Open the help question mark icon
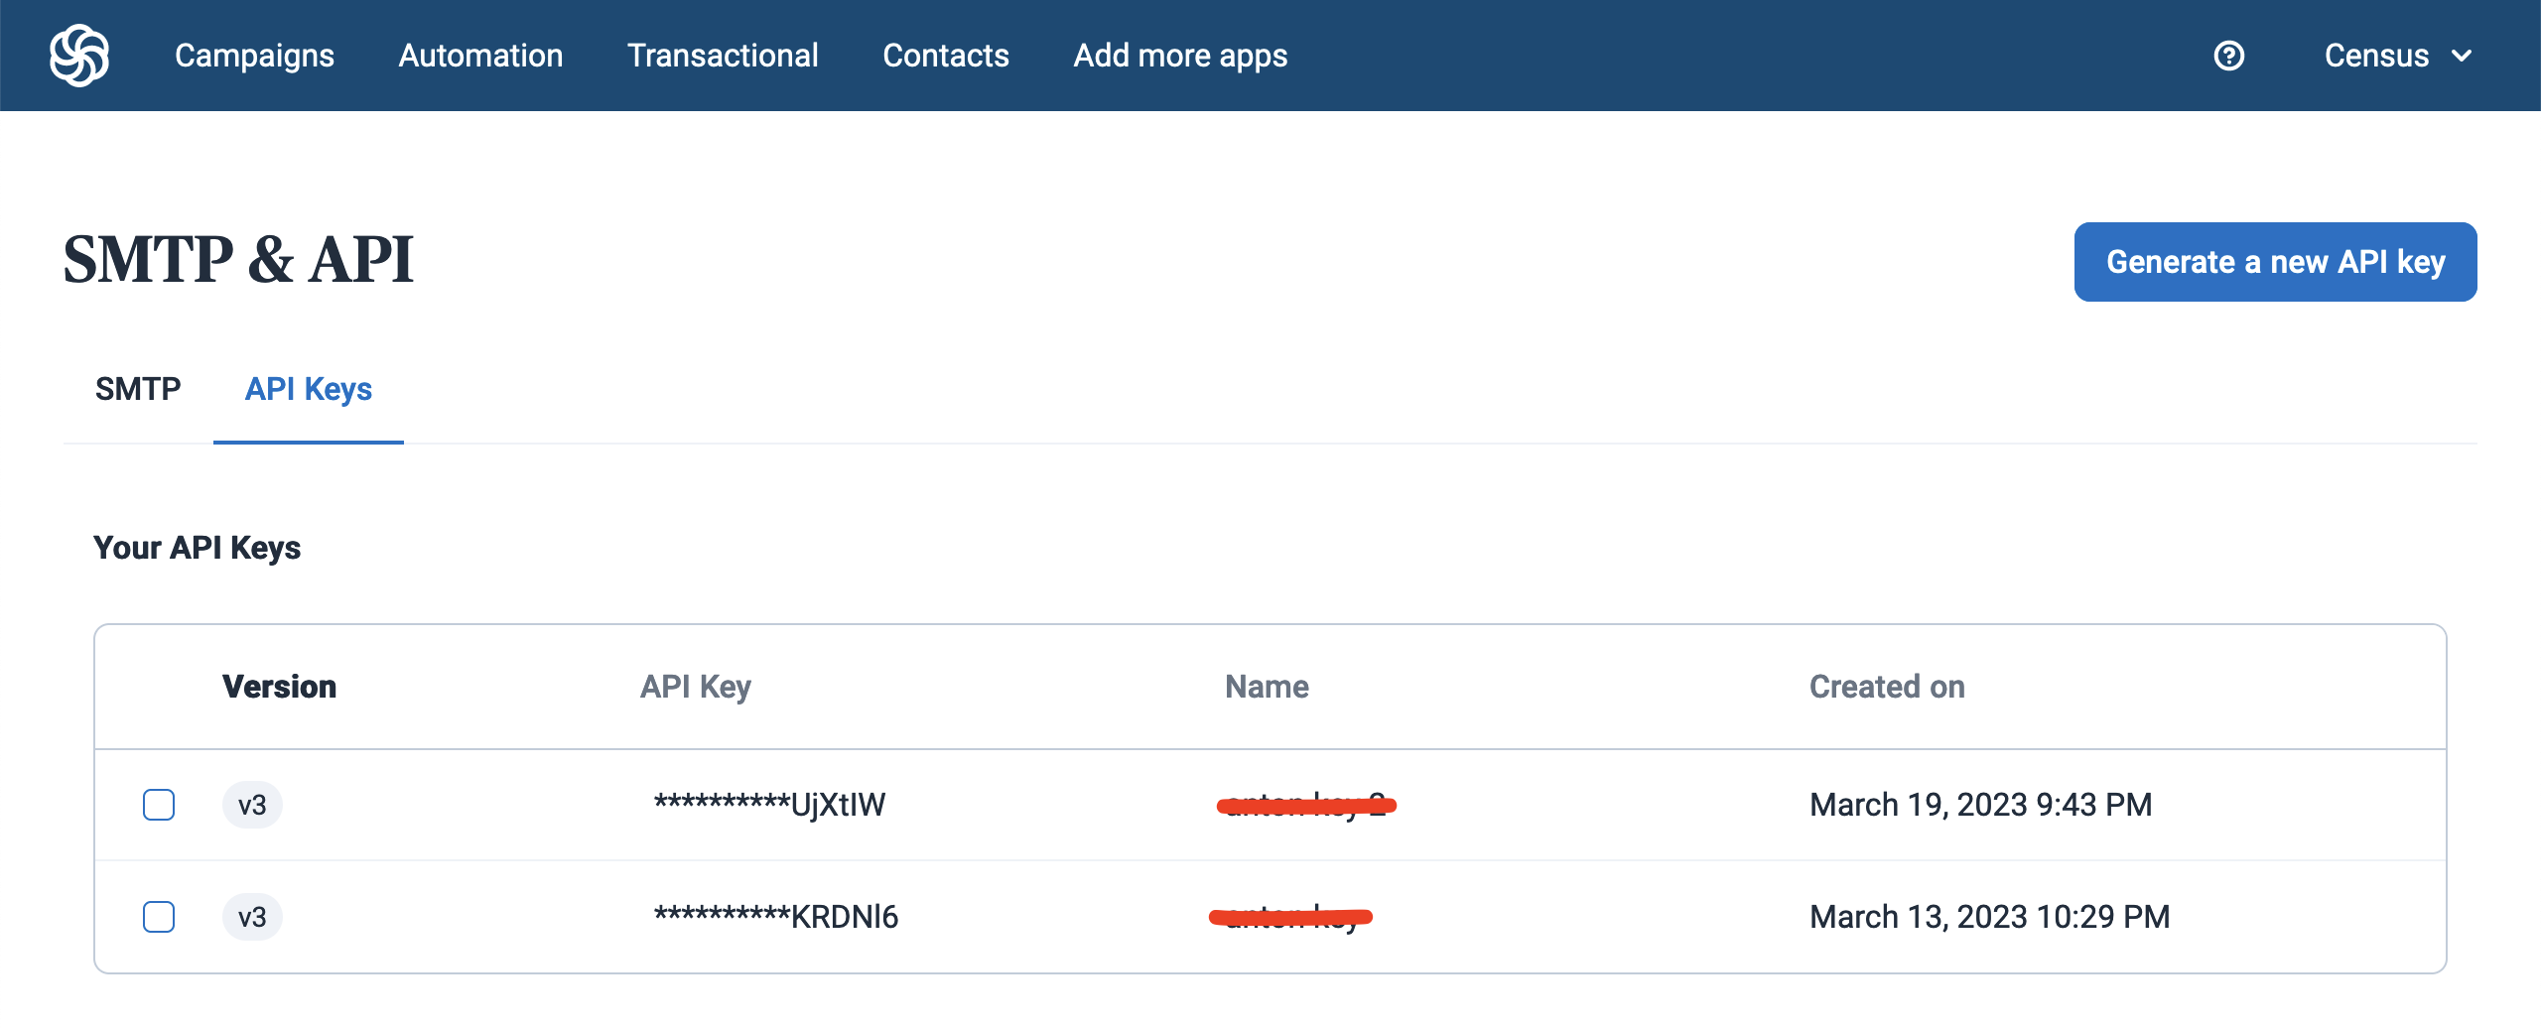This screenshot has height=1028, width=2541. coord(2228,56)
